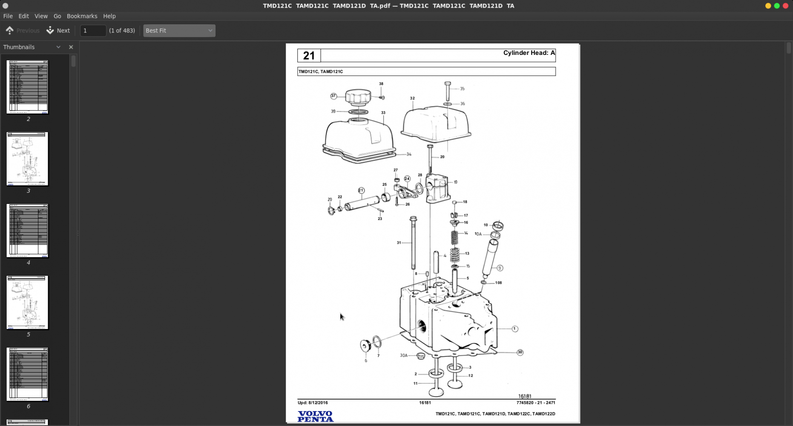Open the Best Fit zoom dropdown
Viewport: 793px width, 426px height.
(179, 30)
